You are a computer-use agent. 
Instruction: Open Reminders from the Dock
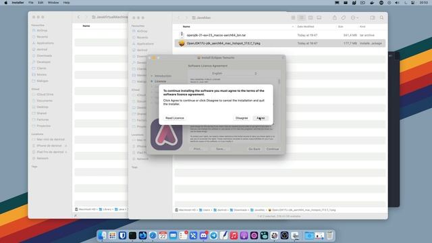tap(183, 236)
